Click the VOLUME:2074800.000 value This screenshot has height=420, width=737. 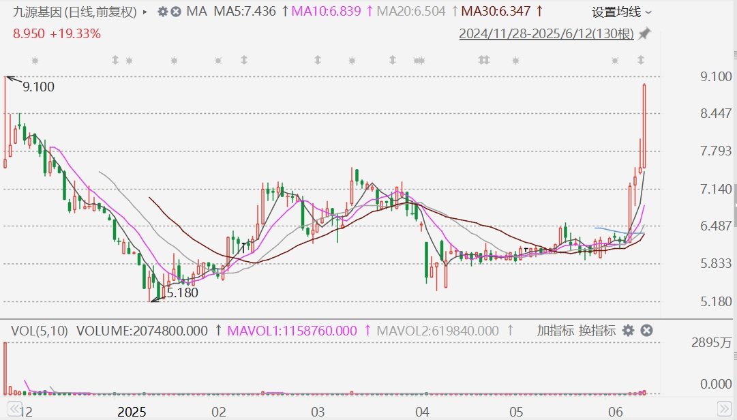tap(142, 331)
